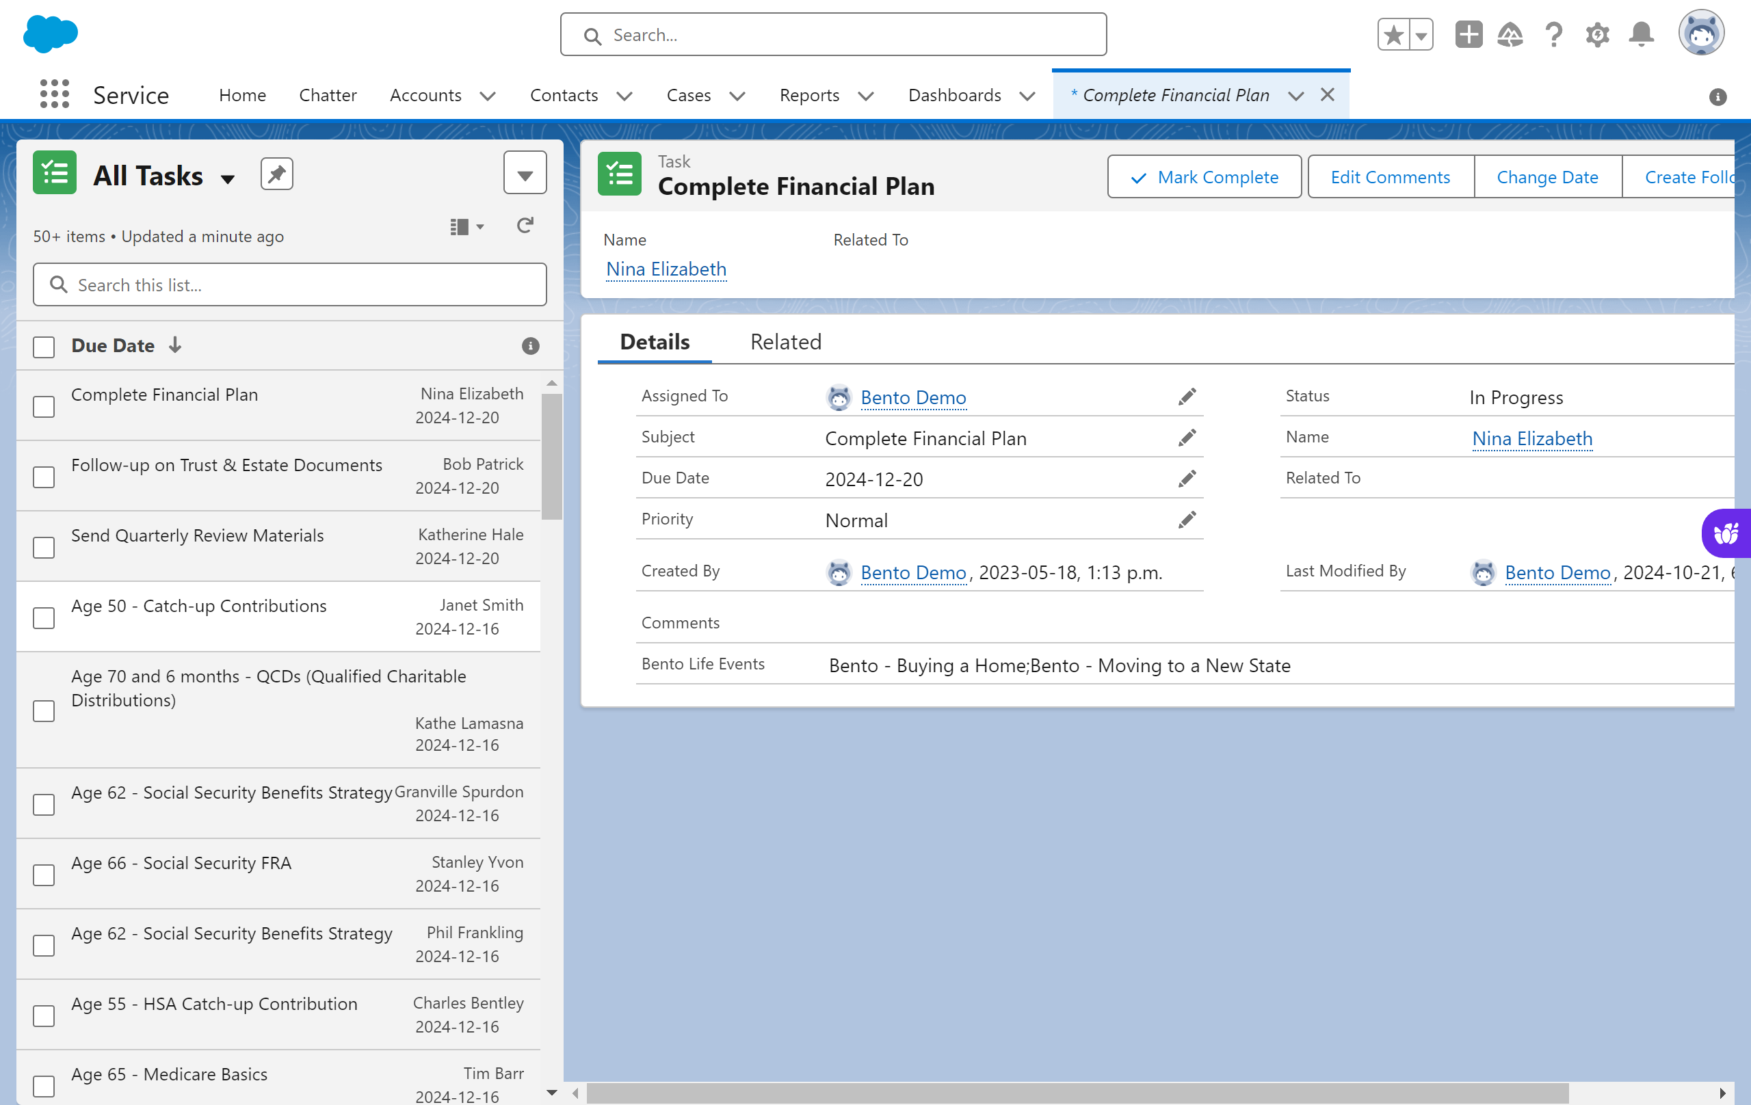Open the Accounts navigation dropdown chevron
This screenshot has width=1751, height=1105.
[x=488, y=96]
